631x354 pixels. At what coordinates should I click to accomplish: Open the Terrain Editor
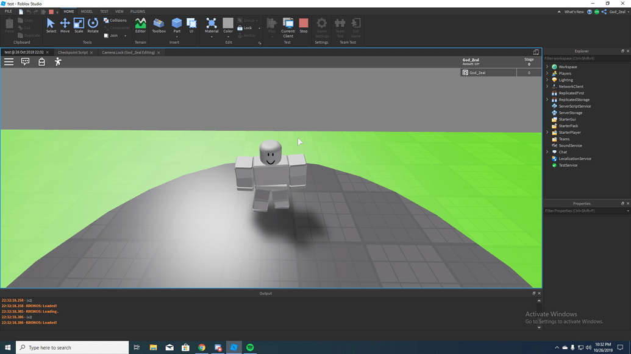point(140,24)
